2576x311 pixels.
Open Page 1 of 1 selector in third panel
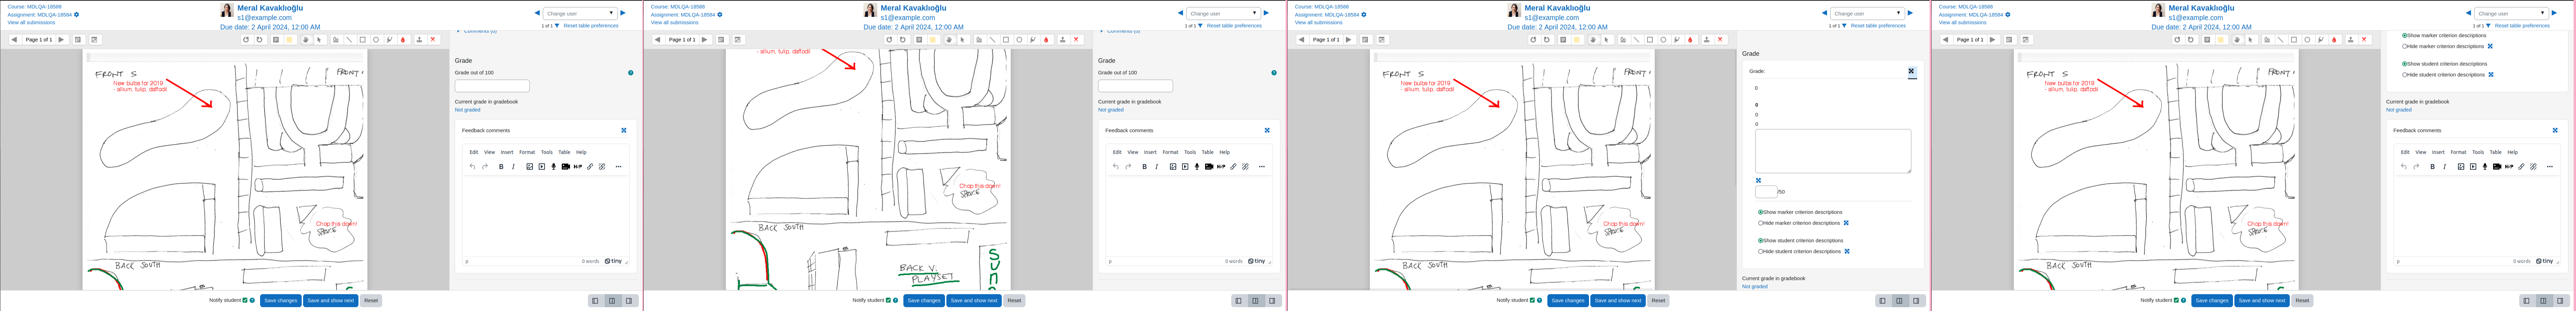pyautogui.click(x=1326, y=40)
